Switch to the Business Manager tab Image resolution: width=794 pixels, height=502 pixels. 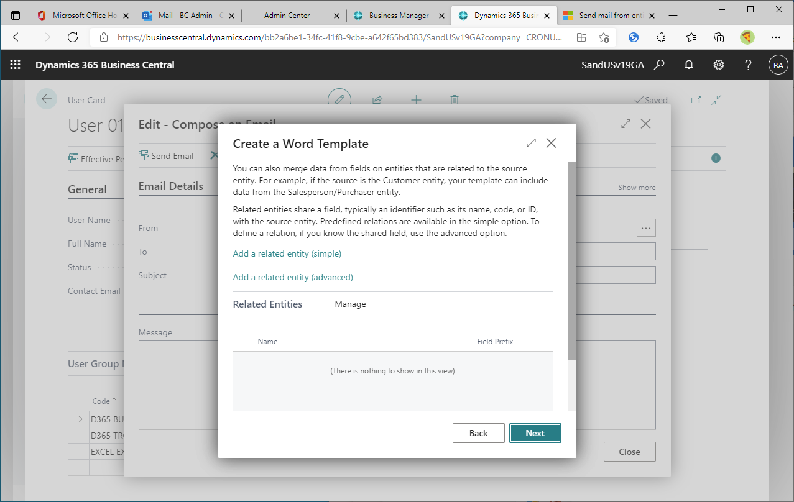point(398,16)
